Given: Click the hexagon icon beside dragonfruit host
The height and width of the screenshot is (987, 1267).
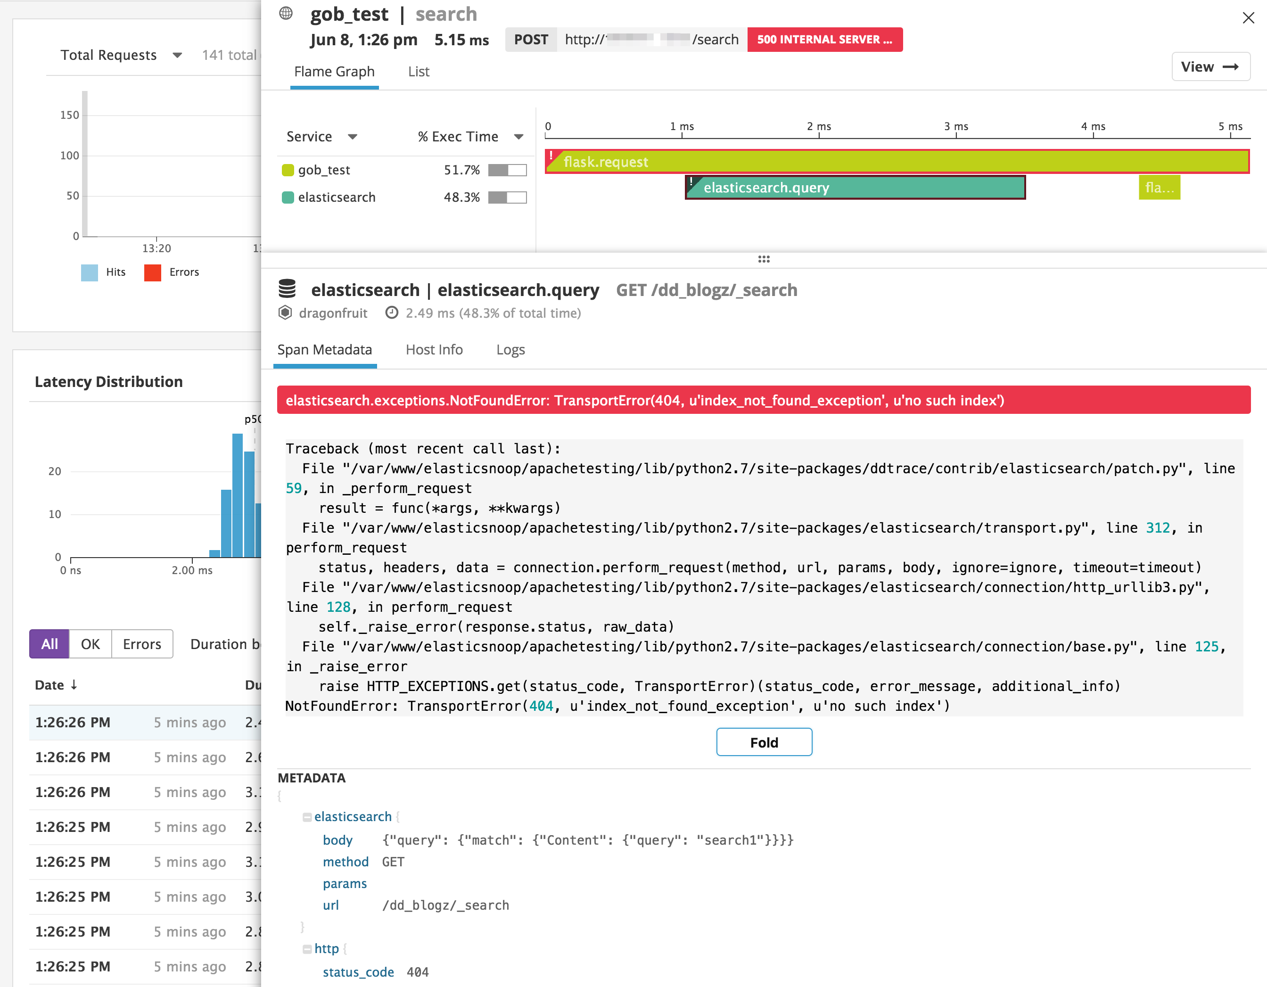Looking at the screenshot, I should pos(285,313).
